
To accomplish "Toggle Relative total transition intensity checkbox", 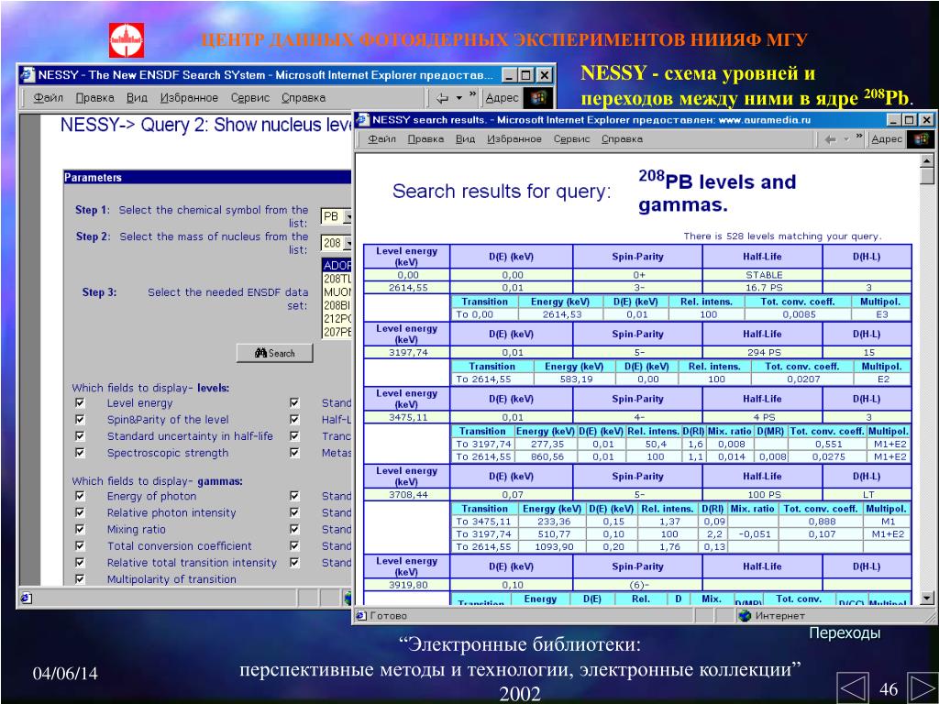I will 80,563.
